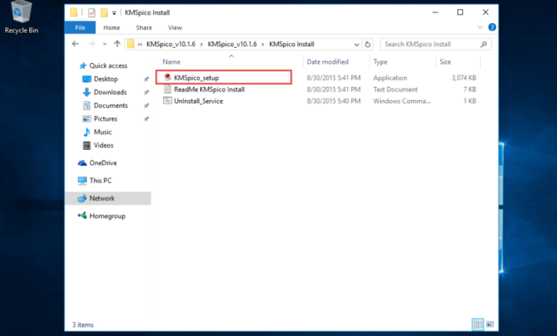Click the New folder quick access icon
557x336 pixels.
click(x=104, y=13)
